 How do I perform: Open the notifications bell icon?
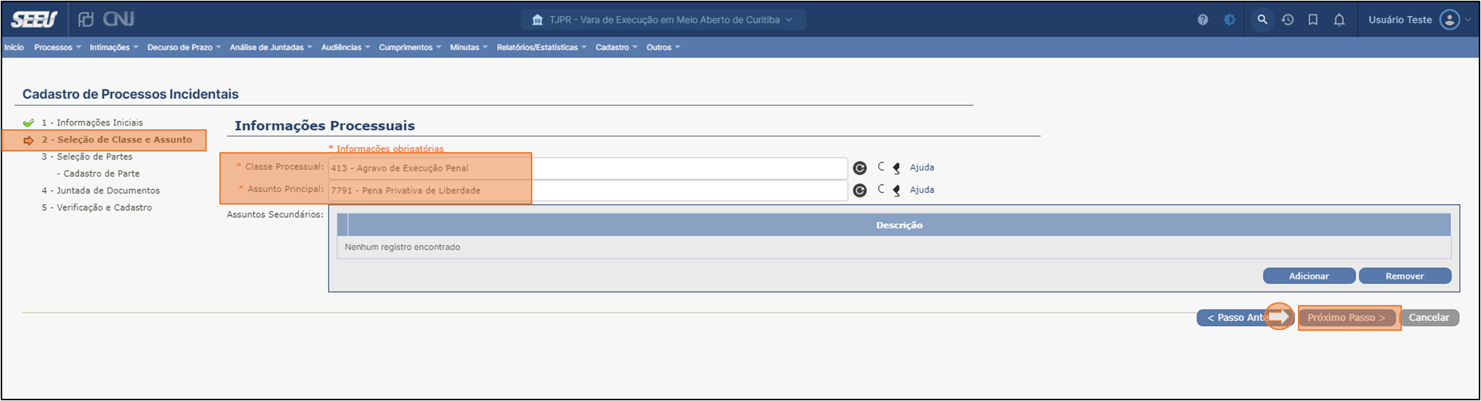click(x=1339, y=20)
